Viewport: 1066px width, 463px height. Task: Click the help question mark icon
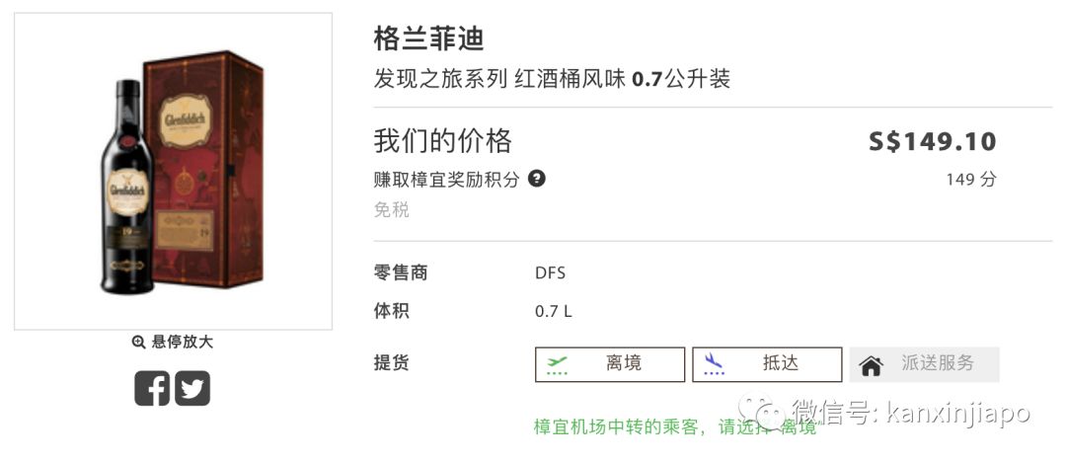pyautogui.click(x=537, y=179)
